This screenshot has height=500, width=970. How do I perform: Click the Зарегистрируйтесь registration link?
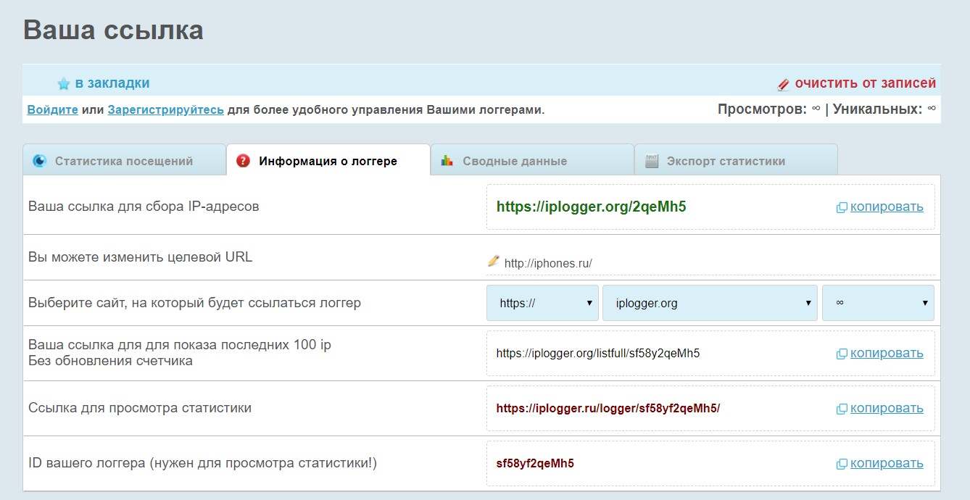click(166, 110)
